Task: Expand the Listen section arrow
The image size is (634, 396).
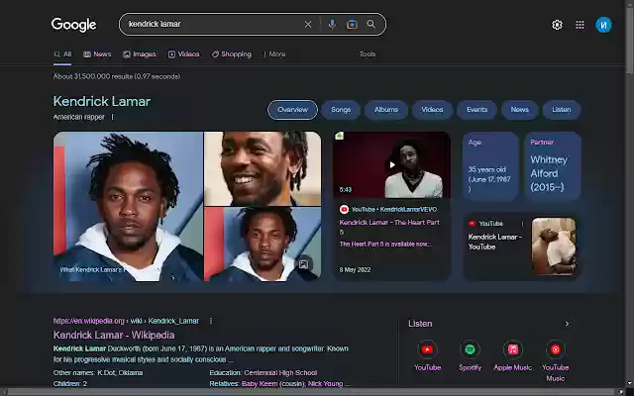Action: [567, 324]
